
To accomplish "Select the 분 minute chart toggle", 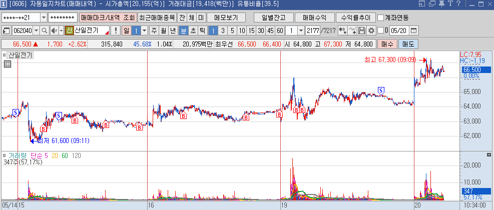I will click(x=184, y=30).
